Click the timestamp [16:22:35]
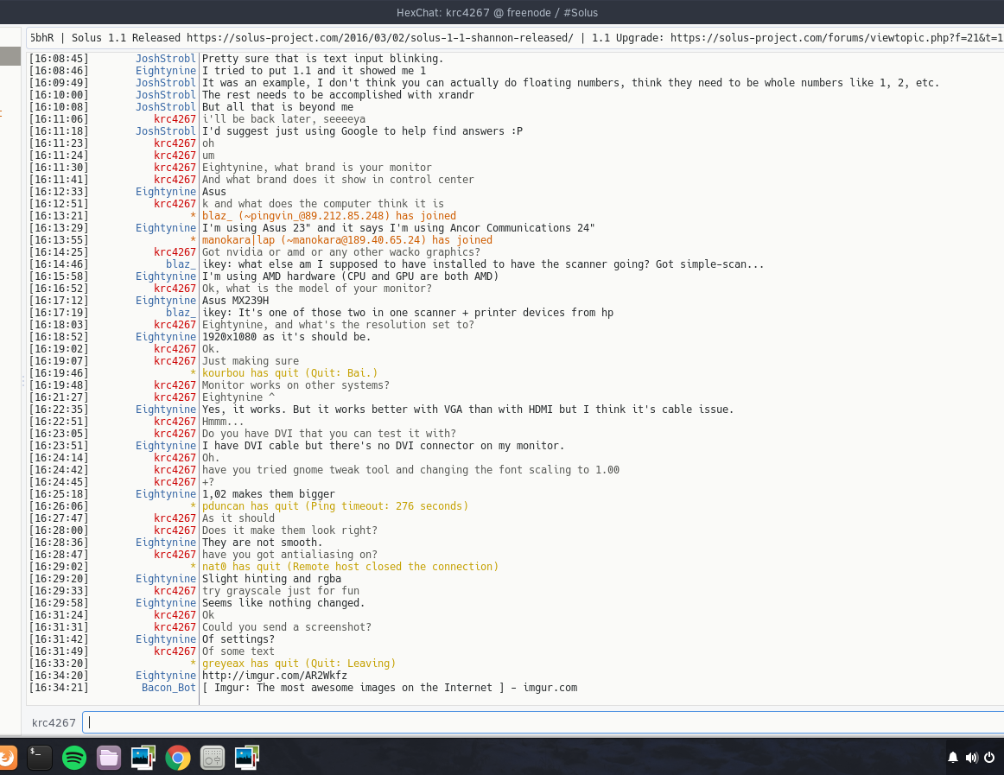The height and width of the screenshot is (775, 1004). 59,410
